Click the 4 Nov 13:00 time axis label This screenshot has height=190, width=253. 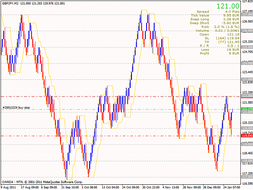click(171, 187)
